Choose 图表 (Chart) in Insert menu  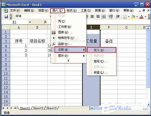click(x=69, y=33)
